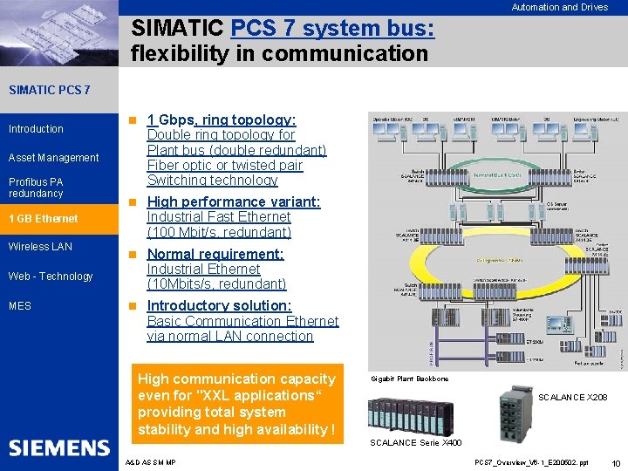628x471 pixels.
Task: Click the 'SIMATIC PCS 7' sidebar title
Action: tap(49, 90)
